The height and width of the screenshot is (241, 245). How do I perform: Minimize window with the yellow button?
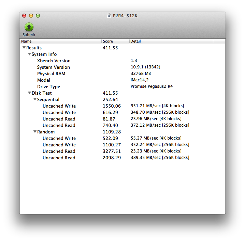coord(31,16)
